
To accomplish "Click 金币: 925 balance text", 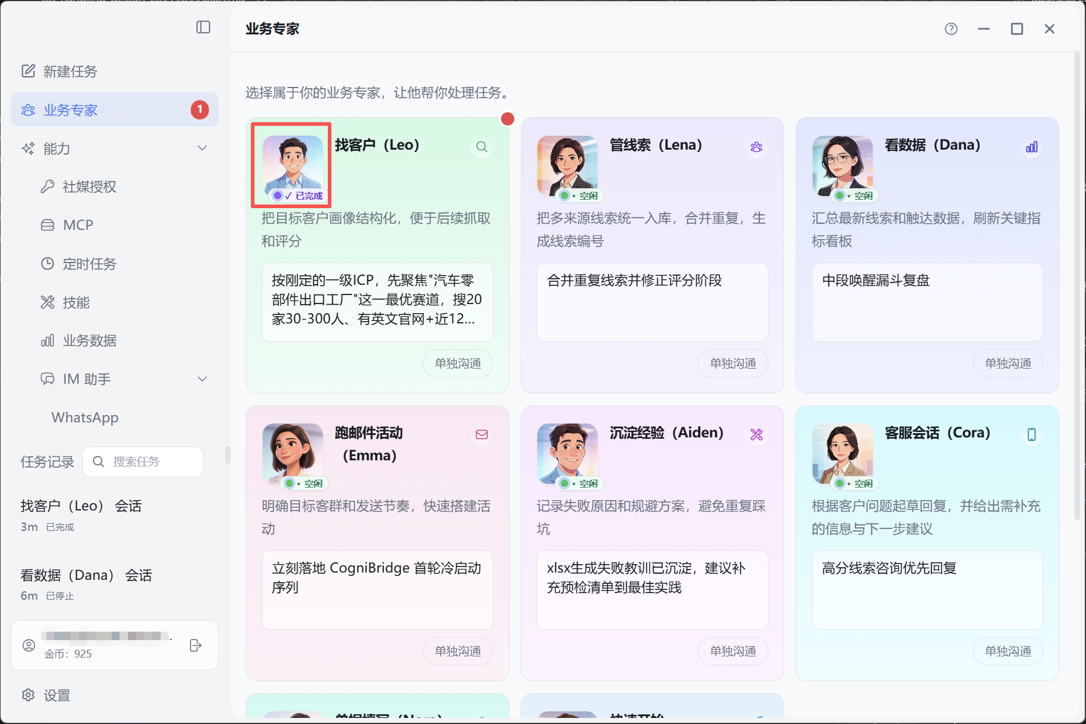I will click(68, 654).
